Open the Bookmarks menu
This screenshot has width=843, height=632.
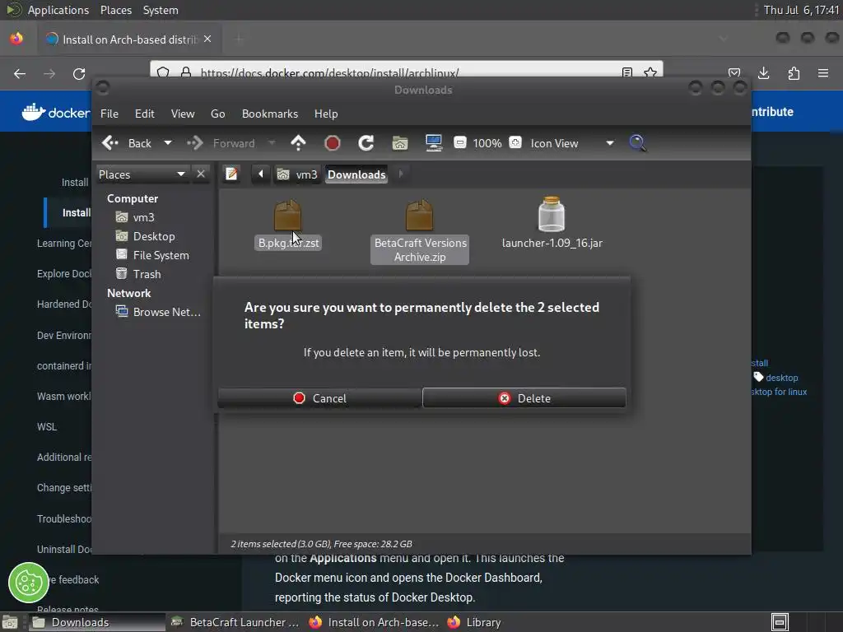click(x=270, y=114)
